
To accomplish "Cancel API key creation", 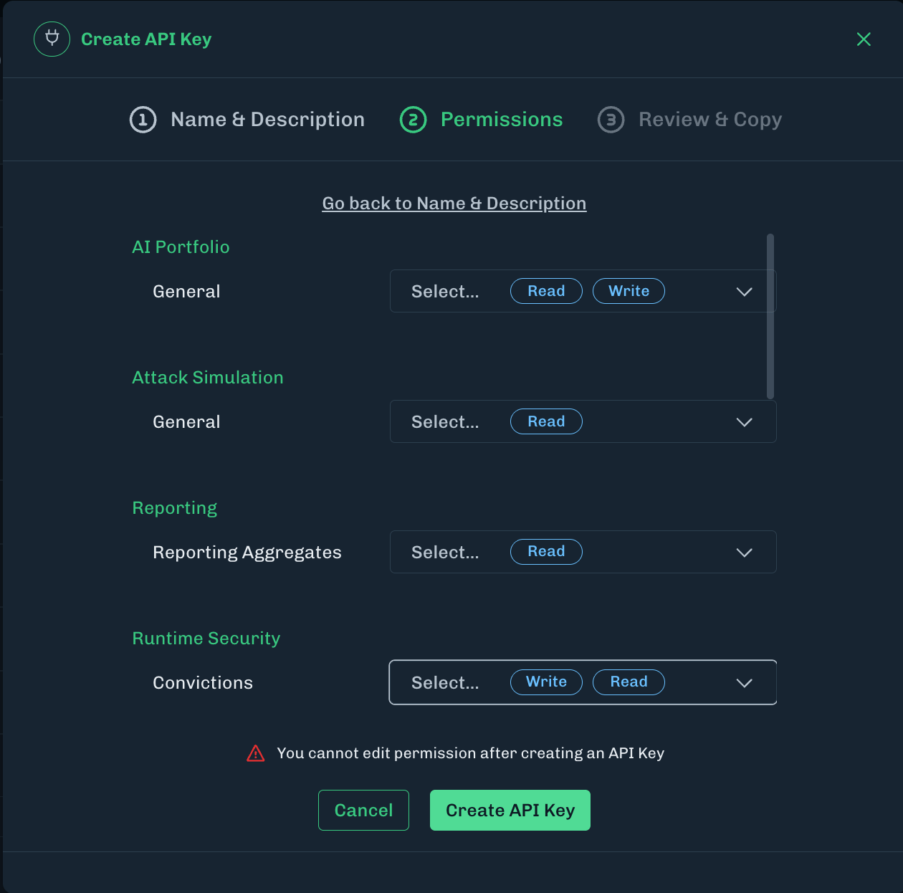I will coord(363,811).
